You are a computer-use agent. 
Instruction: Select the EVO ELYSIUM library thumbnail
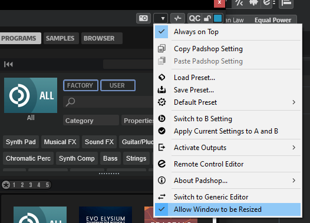(105, 215)
